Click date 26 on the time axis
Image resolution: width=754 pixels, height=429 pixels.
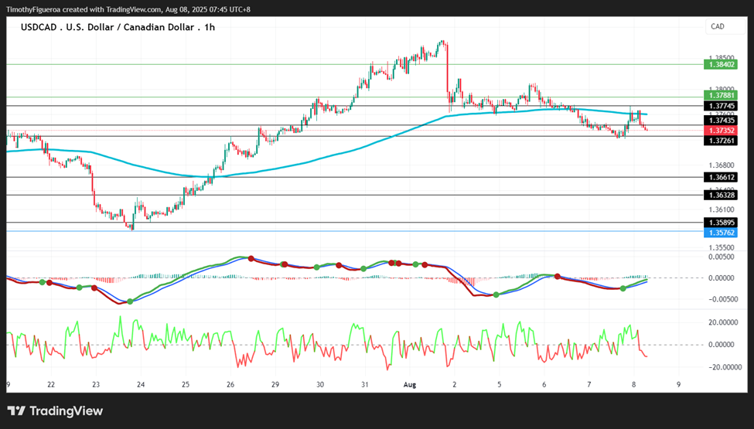point(230,384)
